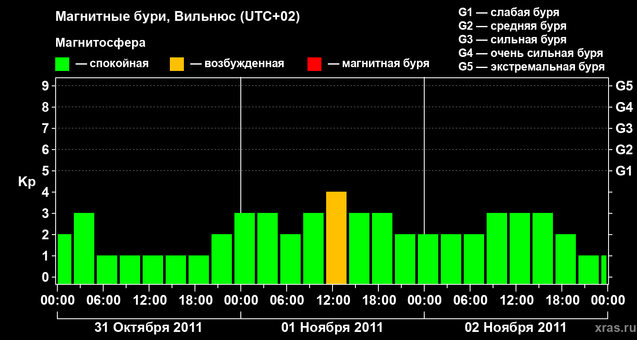637x340 pixels.
Task: Click the '— спокойная' legend label
Action: (x=112, y=64)
